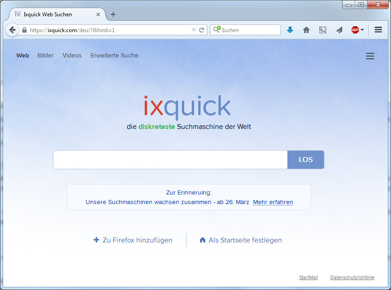
Task: Open the Datenschutzrichtlinie link
Action: (353, 277)
